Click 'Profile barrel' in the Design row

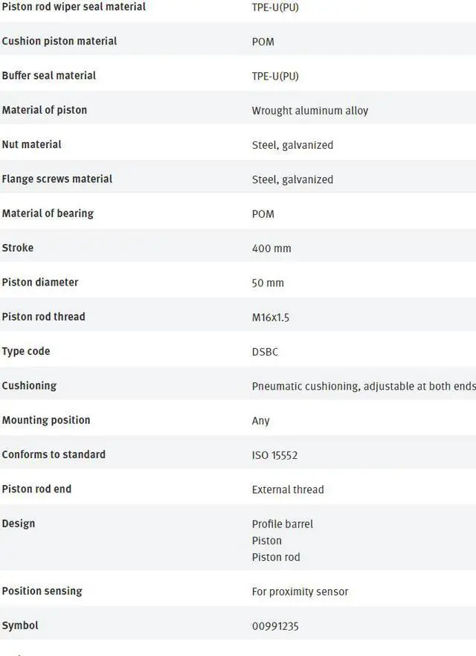[x=283, y=524]
